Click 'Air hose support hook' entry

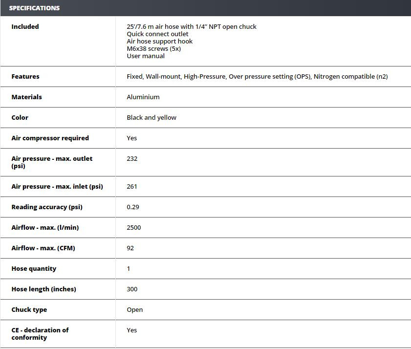tap(159, 42)
